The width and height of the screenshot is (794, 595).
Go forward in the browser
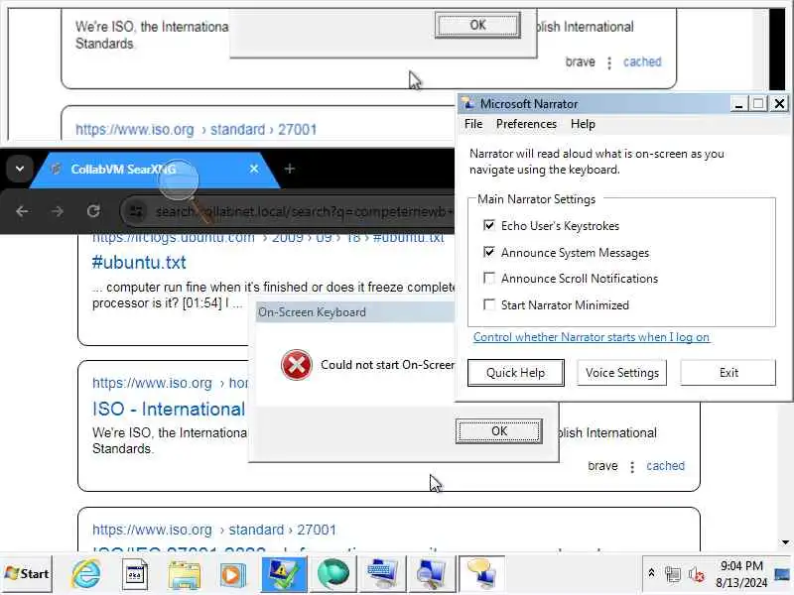pos(58,211)
